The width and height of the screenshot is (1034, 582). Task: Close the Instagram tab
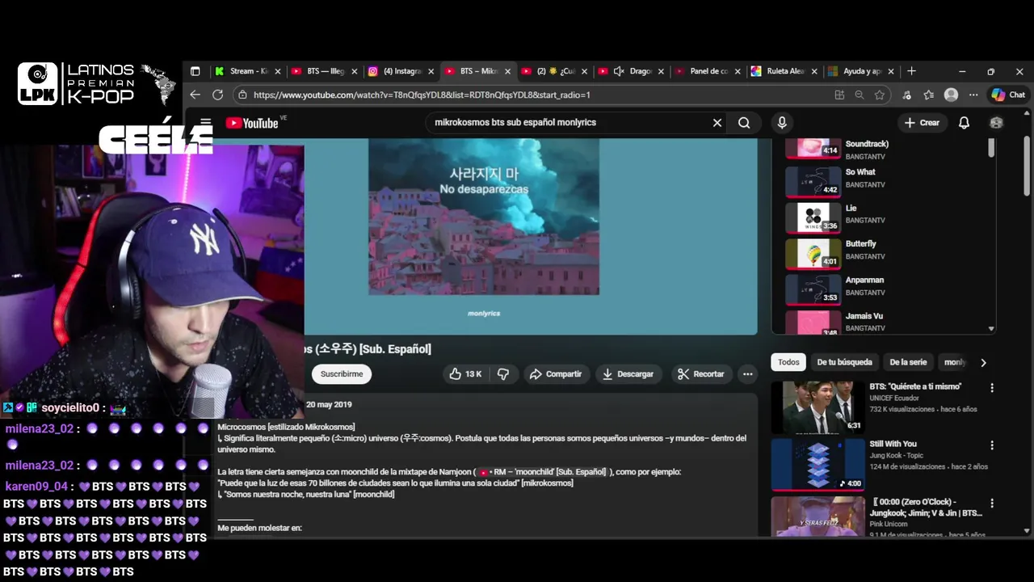[x=431, y=71]
